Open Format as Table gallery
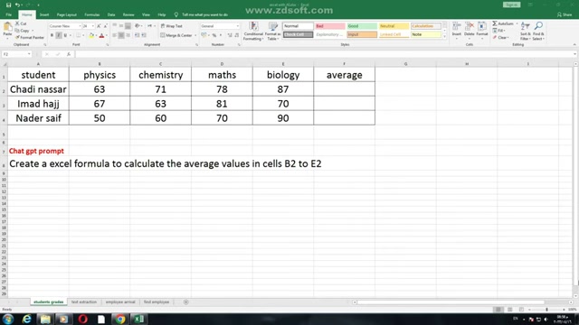The image size is (579, 325). pyautogui.click(x=272, y=31)
